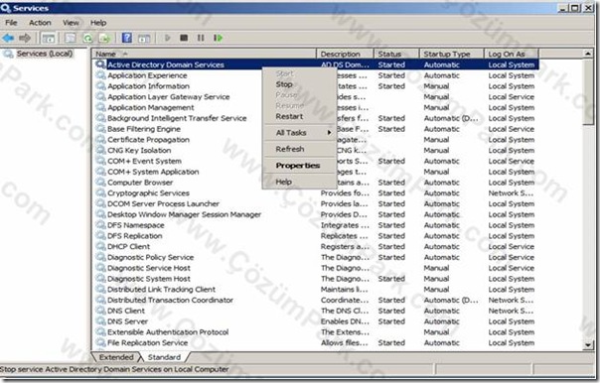
Task: Click gear icon of DNS Server service
Action: [x=100, y=321]
